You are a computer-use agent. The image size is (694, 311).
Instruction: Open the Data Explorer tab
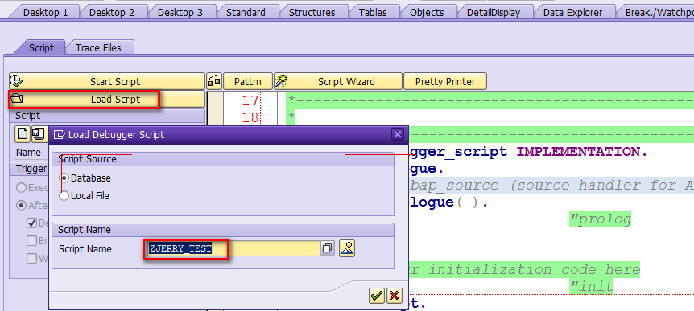572,12
